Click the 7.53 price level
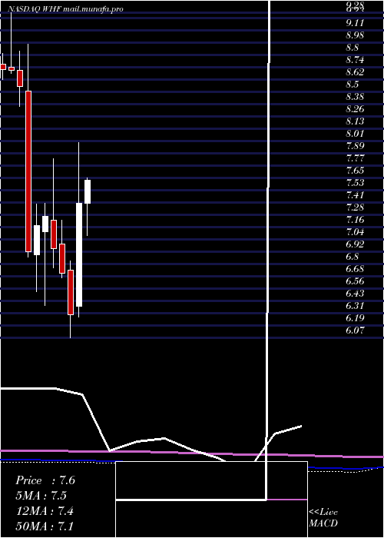The width and height of the screenshot is (384, 538). click(x=355, y=183)
